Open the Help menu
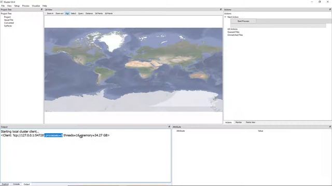The width and height of the screenshot is (332, 186). pyautogui.click(x=45, y=6)
